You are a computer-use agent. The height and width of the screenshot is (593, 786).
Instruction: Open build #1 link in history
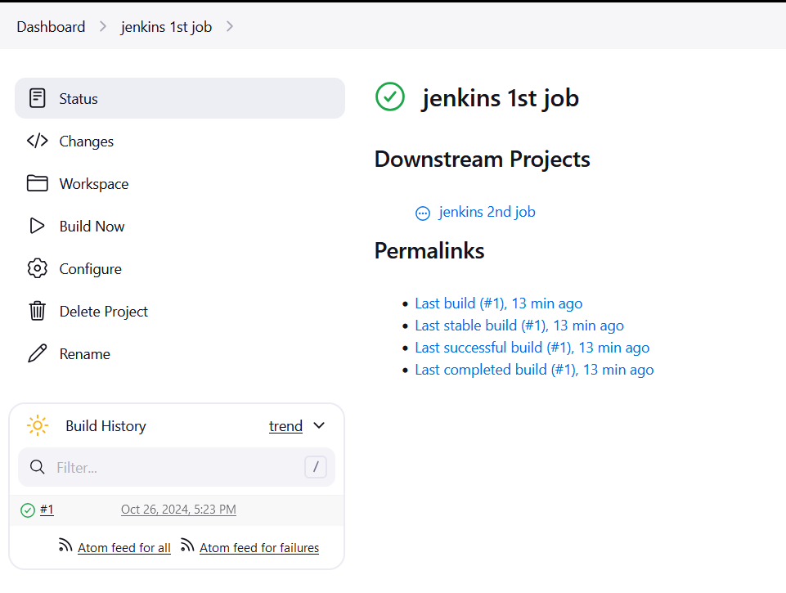(47, 510)
